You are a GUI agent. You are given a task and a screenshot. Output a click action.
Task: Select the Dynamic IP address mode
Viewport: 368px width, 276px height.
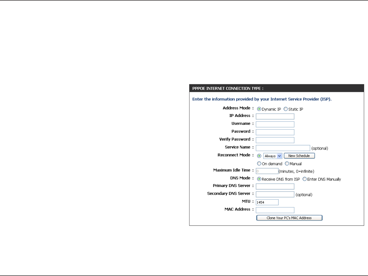coord(259,109)
